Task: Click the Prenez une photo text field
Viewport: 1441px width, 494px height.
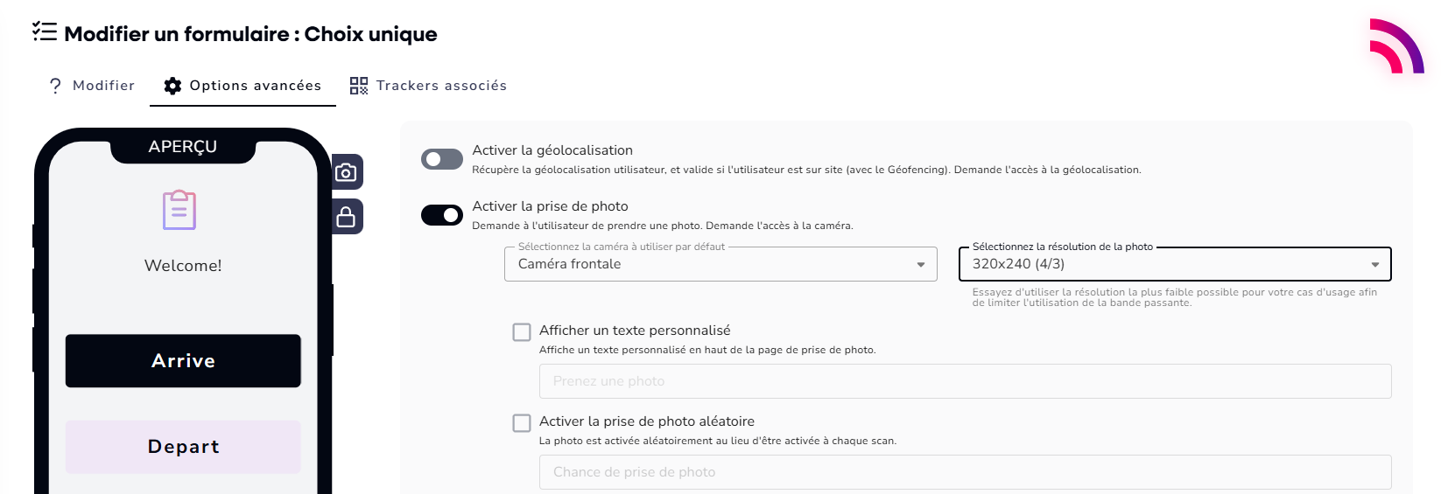Action: (x=965, y=381)
